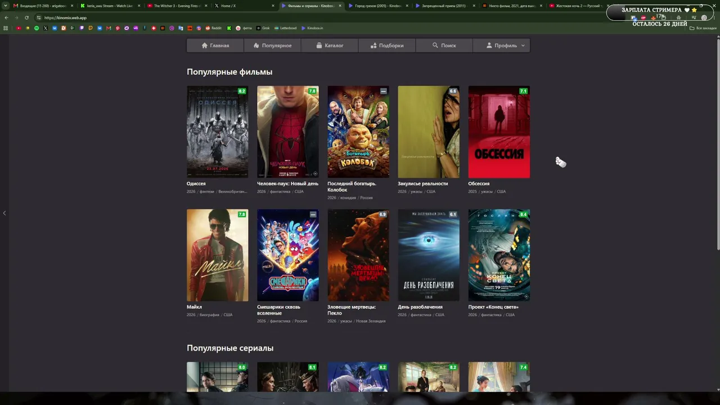Close the Gmail Входящие tab

coord(72,6)
